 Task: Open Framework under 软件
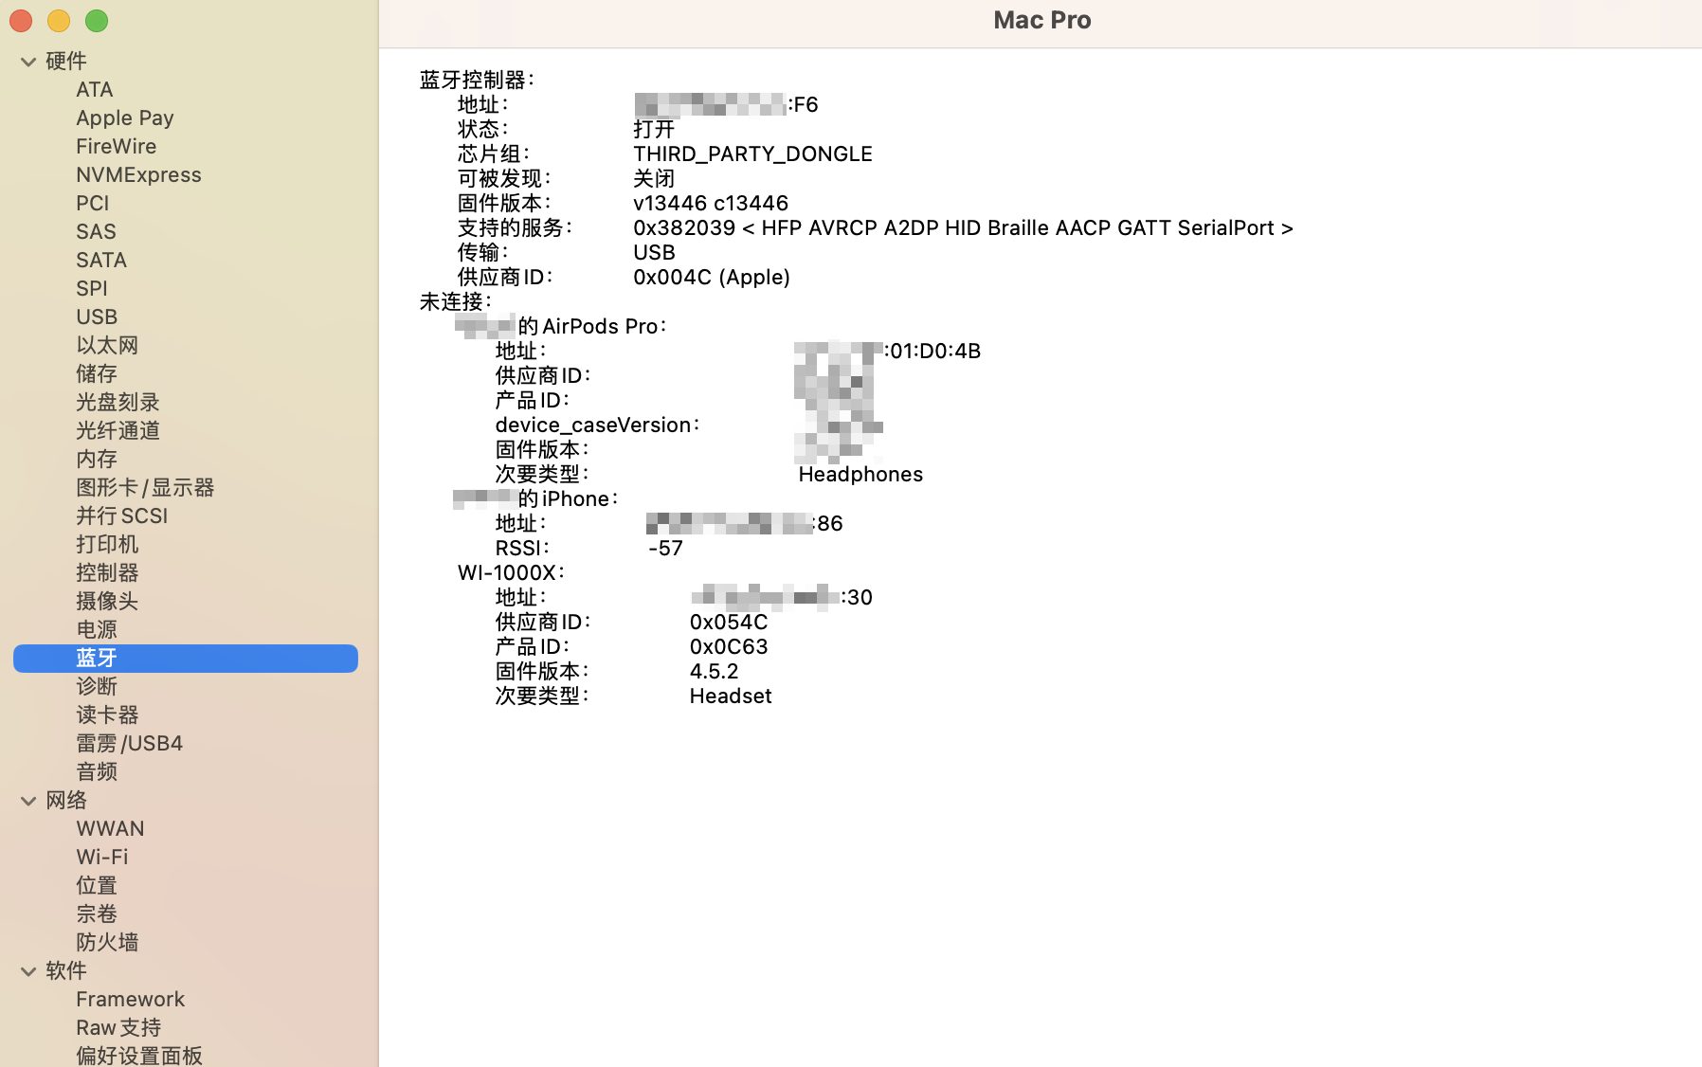(130, 999)
